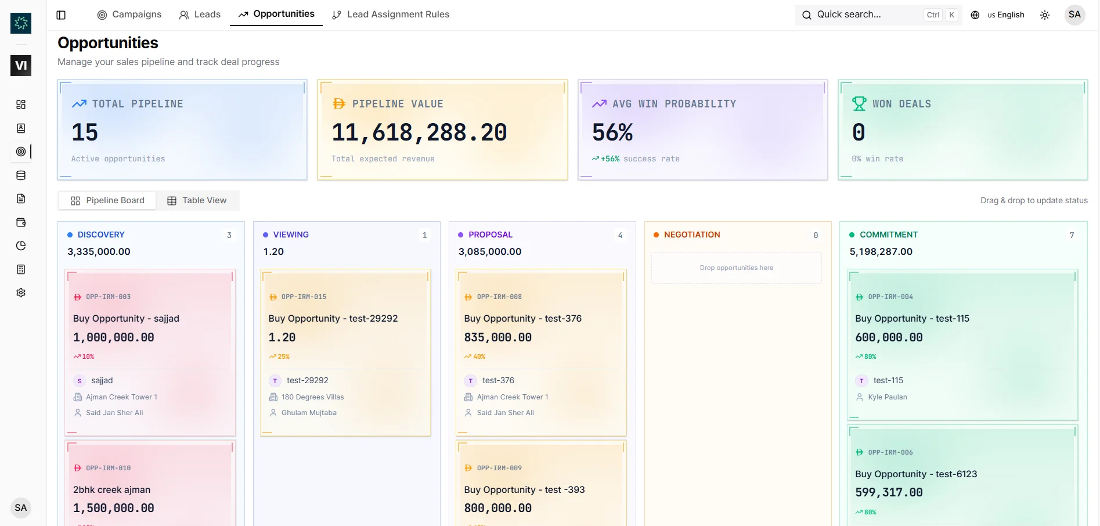Toggle the light/dark theme sun icon
1100x526 pixels.
(1045, 15)
